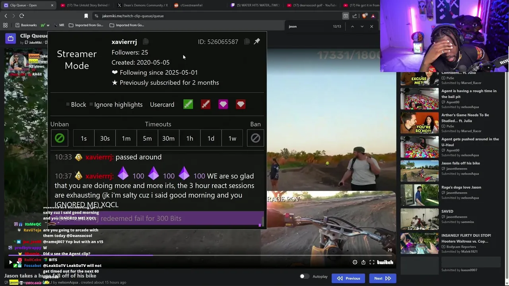The image size is (509, 286).
Task: Click the purple diamond action icon
Action: 223,104
